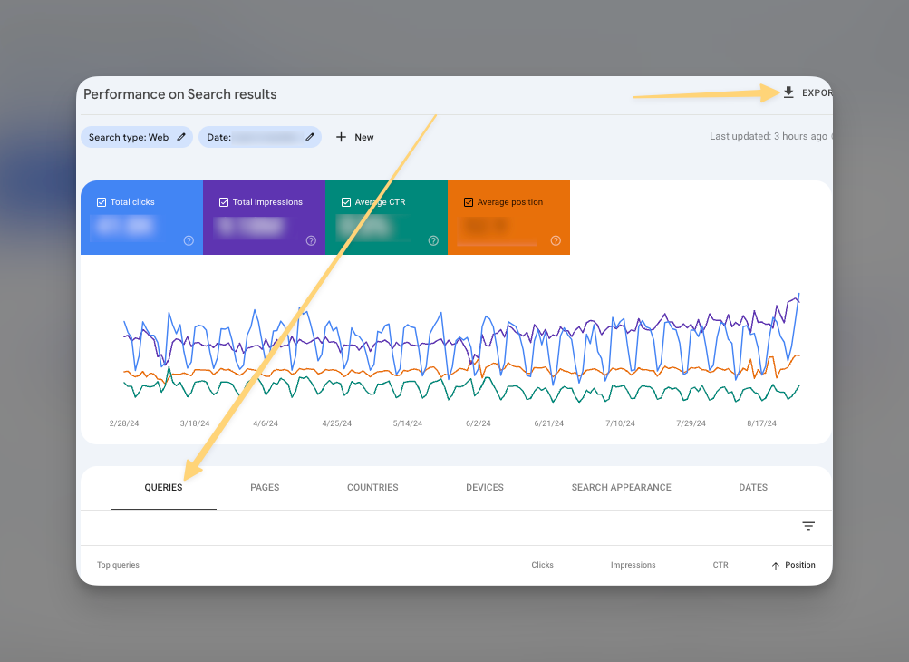Click the plus icon next to New
The image size is (909, 662).
point(342,137)
